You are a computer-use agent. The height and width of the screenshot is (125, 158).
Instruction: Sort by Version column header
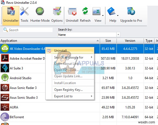[130, 41]
